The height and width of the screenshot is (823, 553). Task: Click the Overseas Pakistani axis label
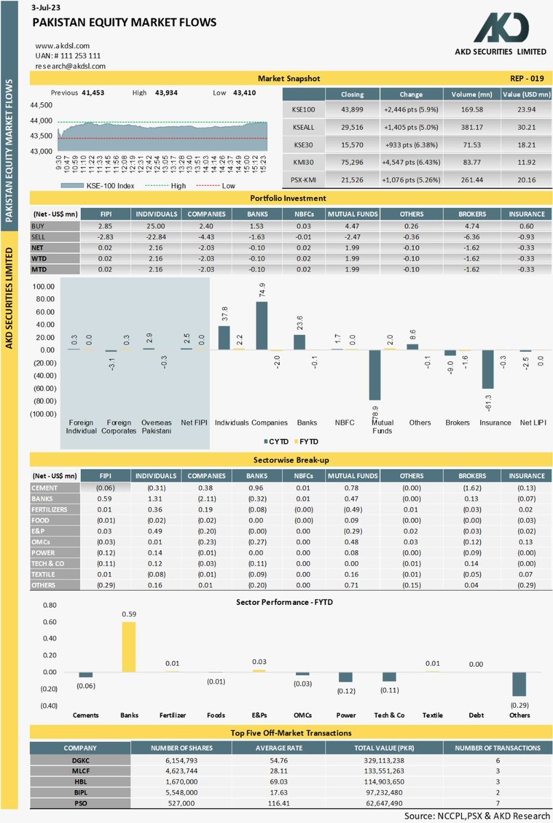coord(156,427)
